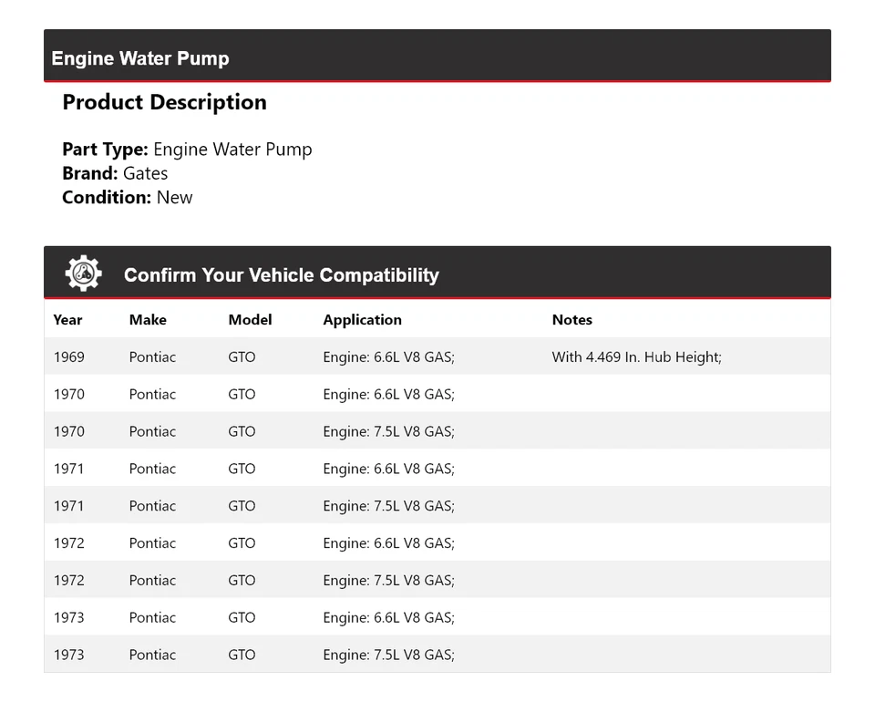Click the Condition: New text
Screen dimensions: 875x702
point(128,197)
